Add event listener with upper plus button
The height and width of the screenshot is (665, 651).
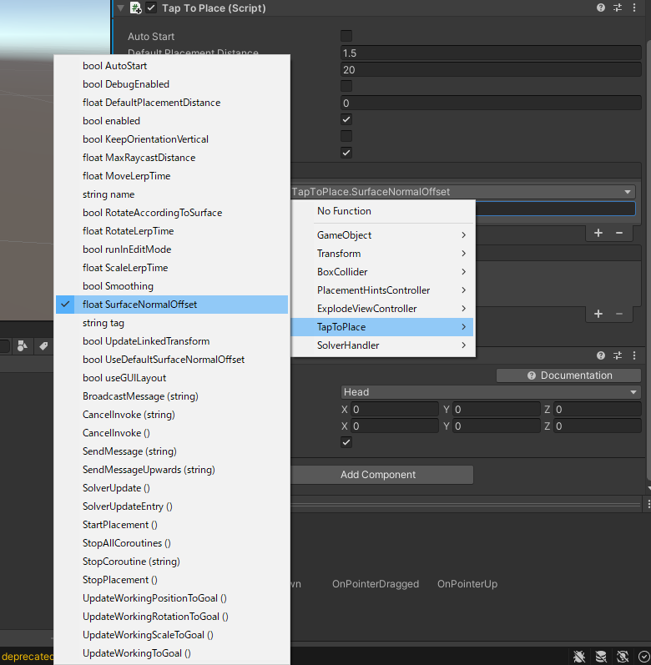pos(598,233)
